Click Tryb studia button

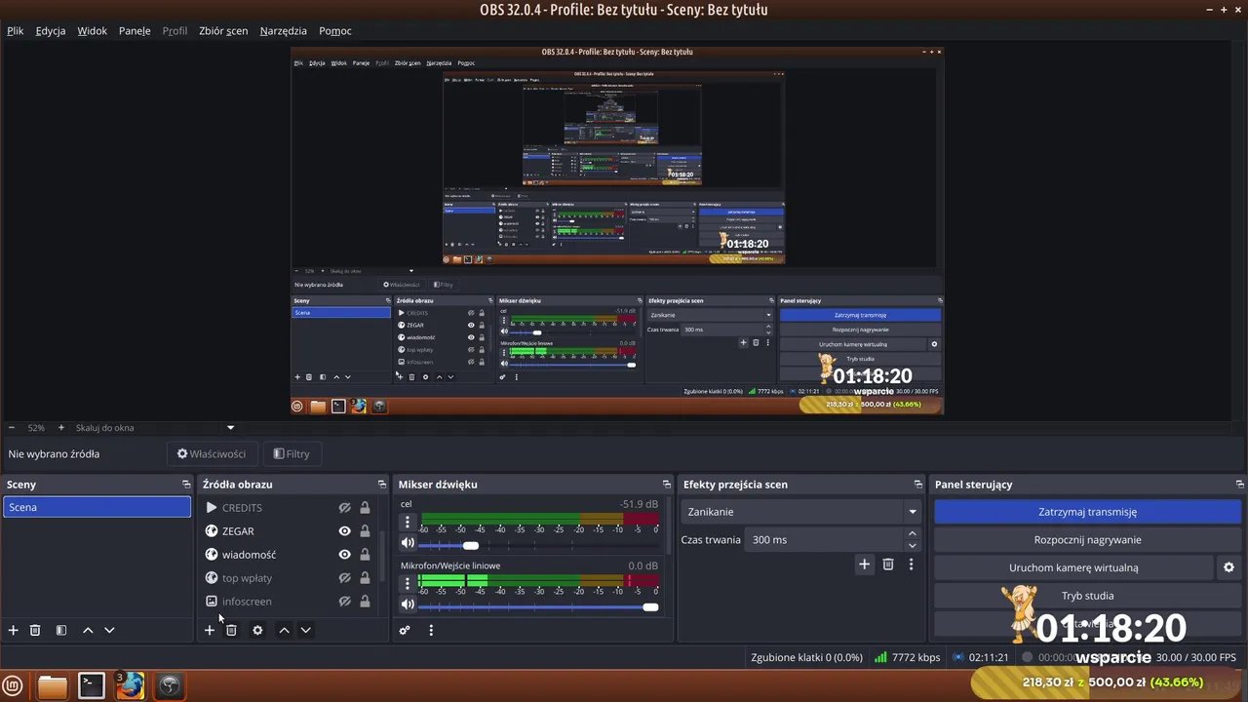pyautogui.click(x=1087, y=596)
